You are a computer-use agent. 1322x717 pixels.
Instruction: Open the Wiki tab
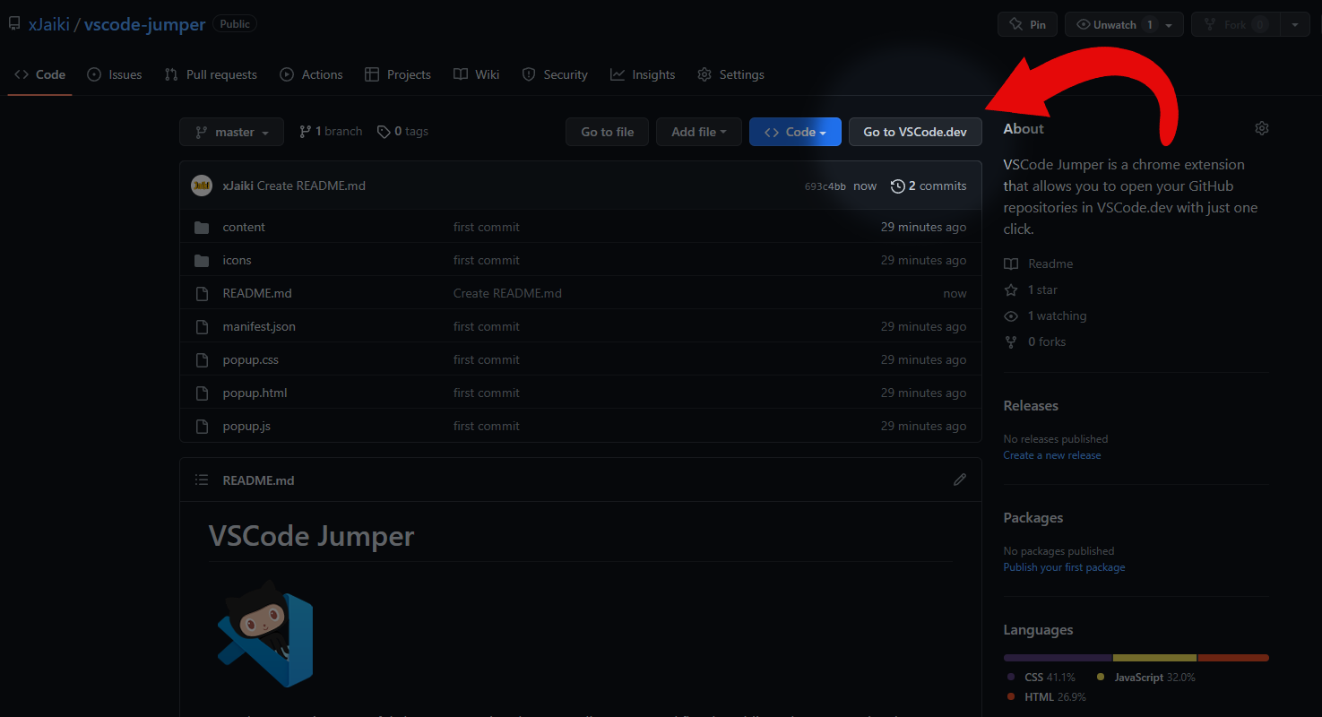click(476, 74)
